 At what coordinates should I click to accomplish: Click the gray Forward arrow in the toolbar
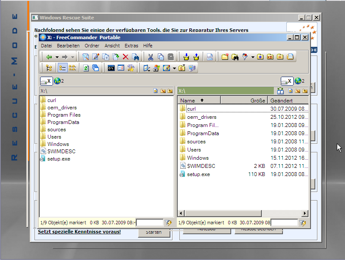click(65, 57)
